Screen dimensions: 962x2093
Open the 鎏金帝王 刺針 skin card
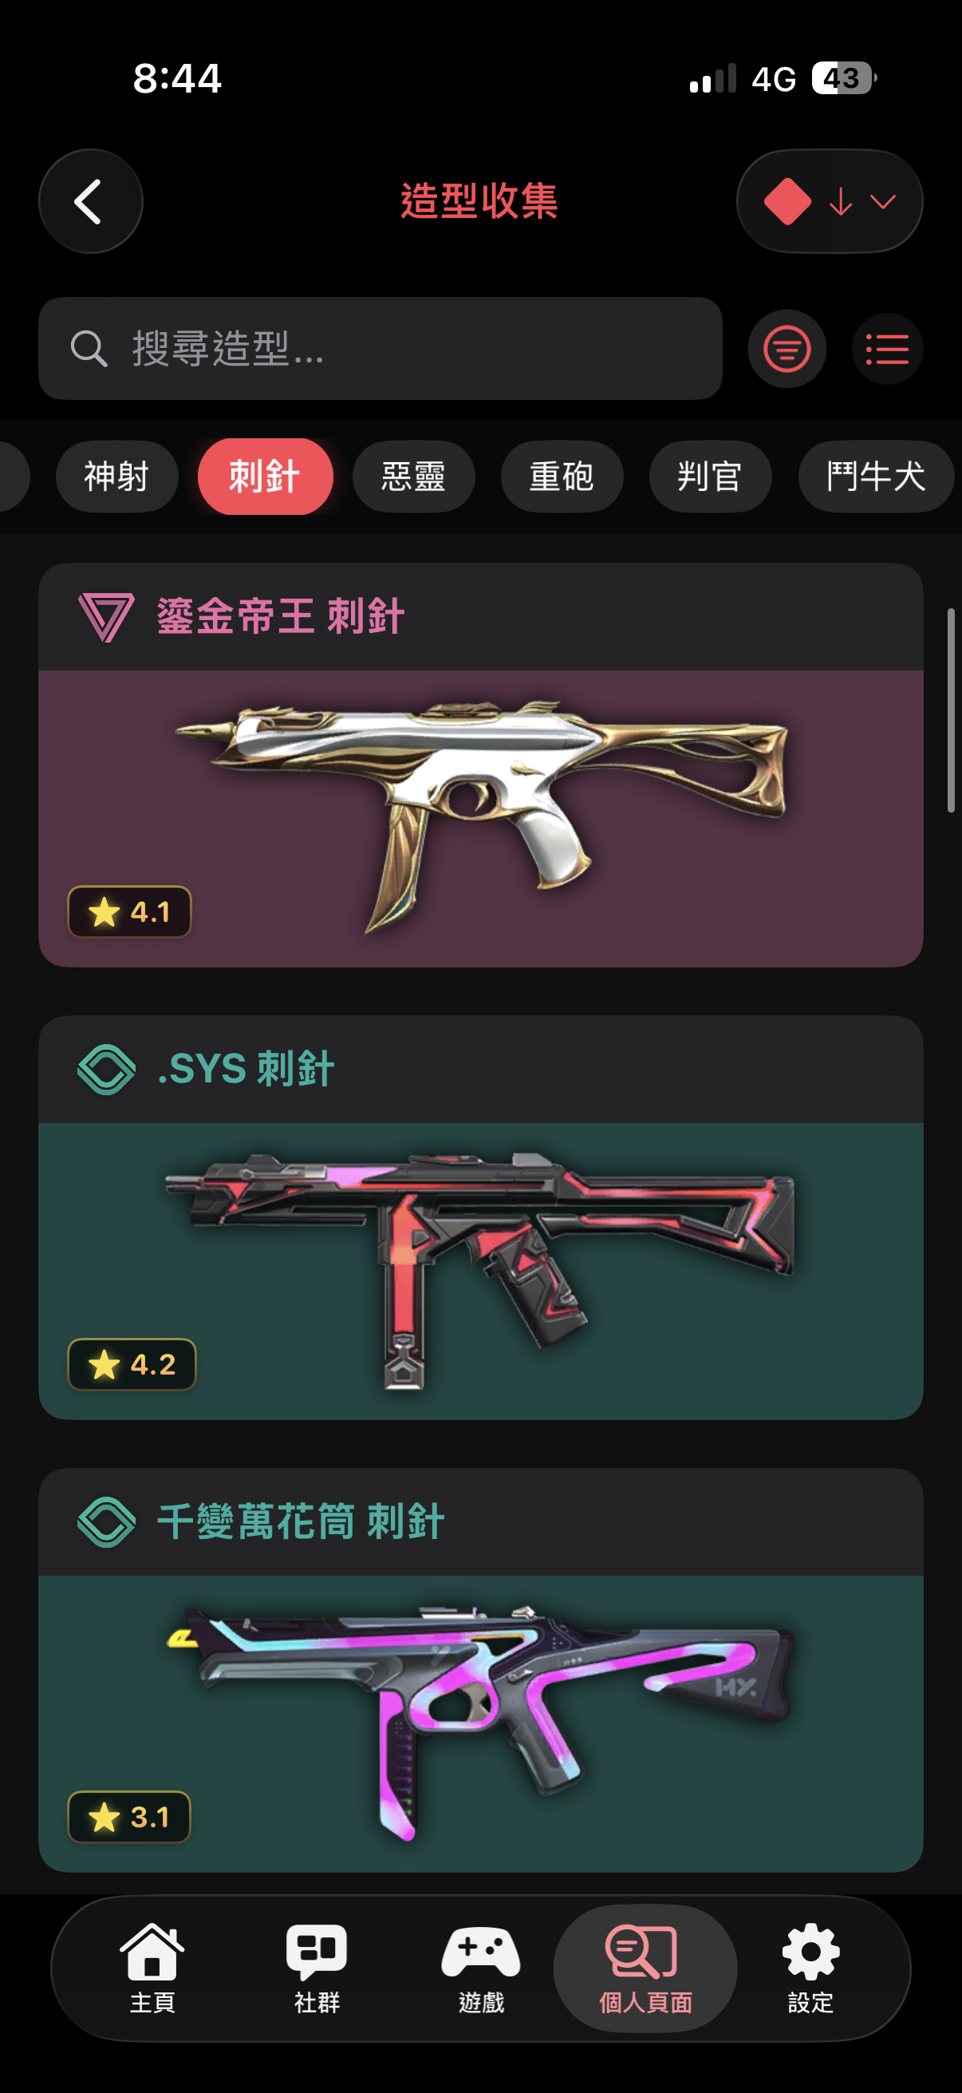(x=480, y=765)
